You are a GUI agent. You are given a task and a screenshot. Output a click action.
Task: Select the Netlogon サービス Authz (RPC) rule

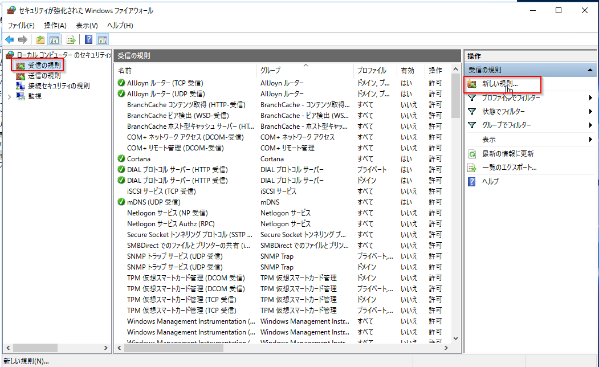[283, 224]
